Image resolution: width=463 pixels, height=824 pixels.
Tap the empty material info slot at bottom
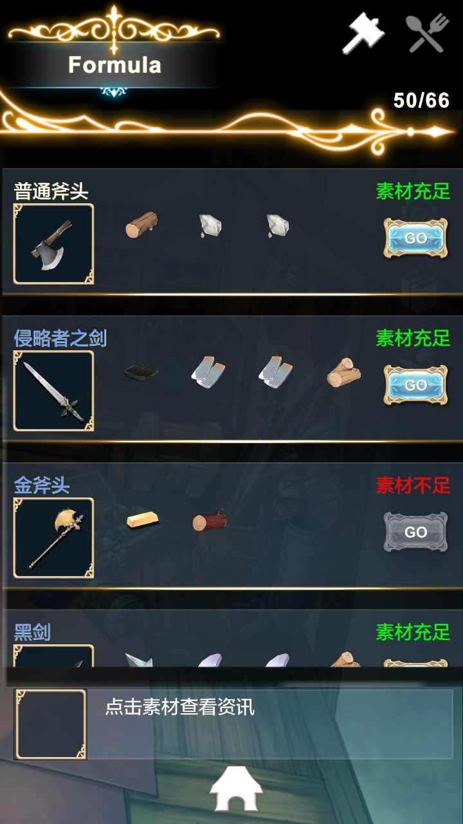51,724
